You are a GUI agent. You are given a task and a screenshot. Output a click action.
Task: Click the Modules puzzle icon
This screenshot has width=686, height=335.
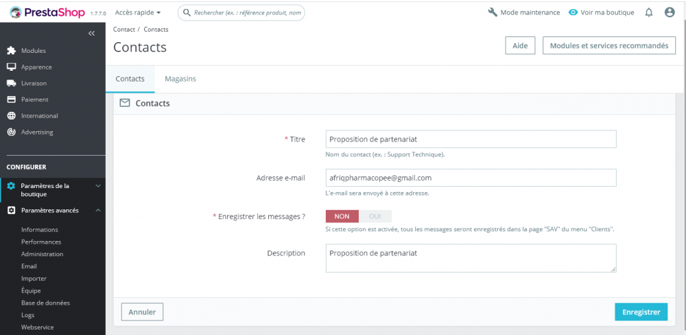pyautogui.click(x=12, y=51)
